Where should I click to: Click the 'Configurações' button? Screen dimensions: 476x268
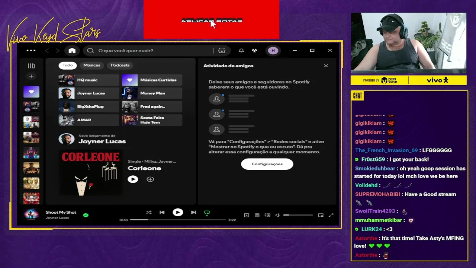[267, 164]
